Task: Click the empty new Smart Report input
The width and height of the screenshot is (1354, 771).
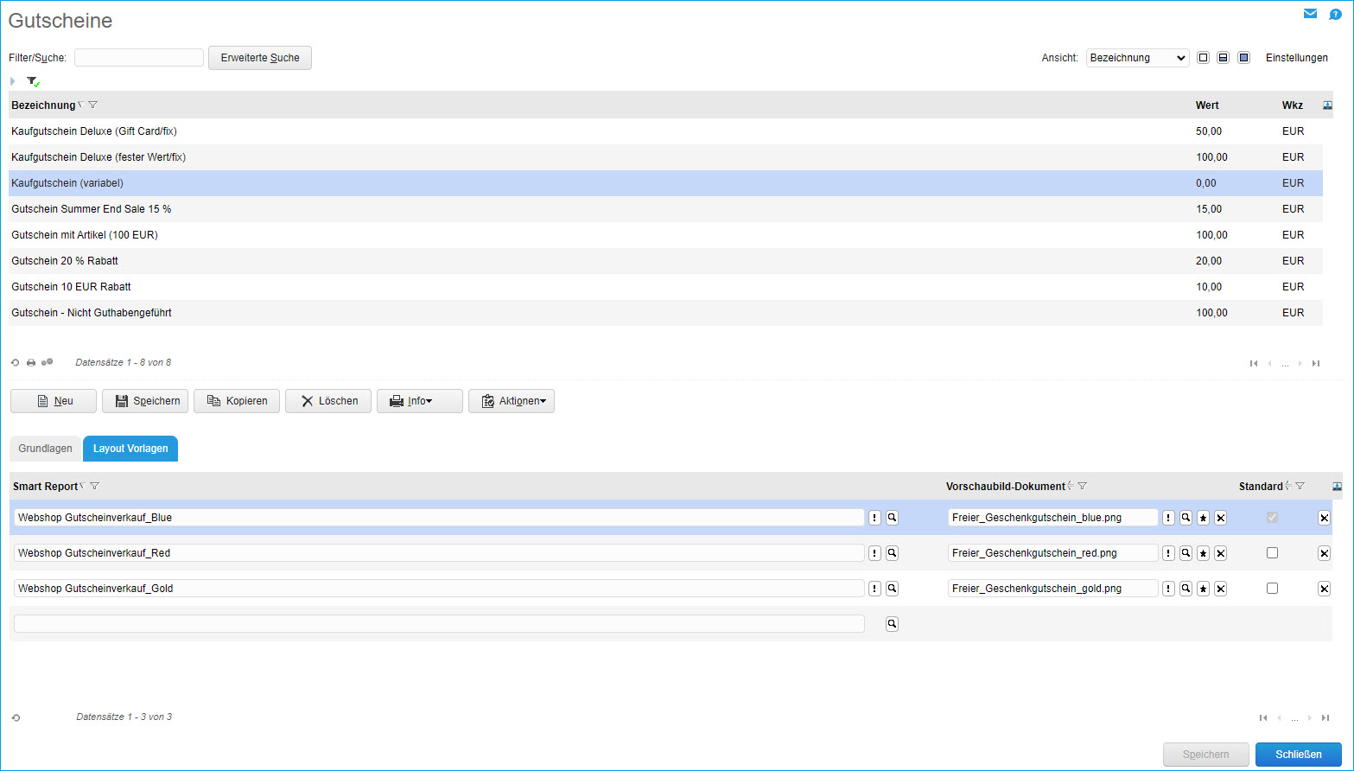Action: tap(439, 624)
